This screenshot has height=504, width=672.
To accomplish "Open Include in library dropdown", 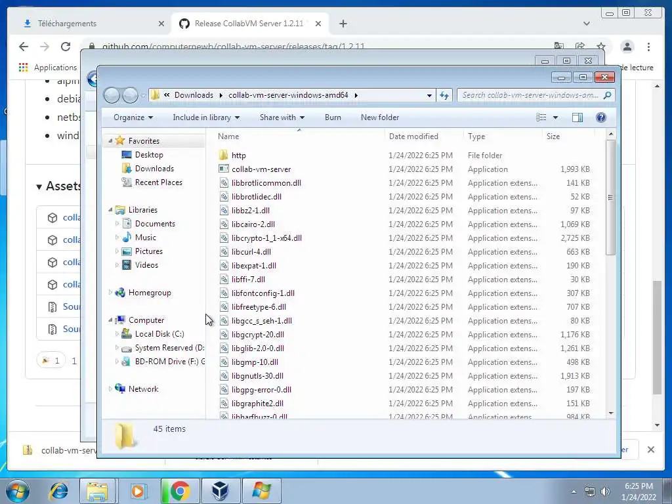I will (206, 117).
